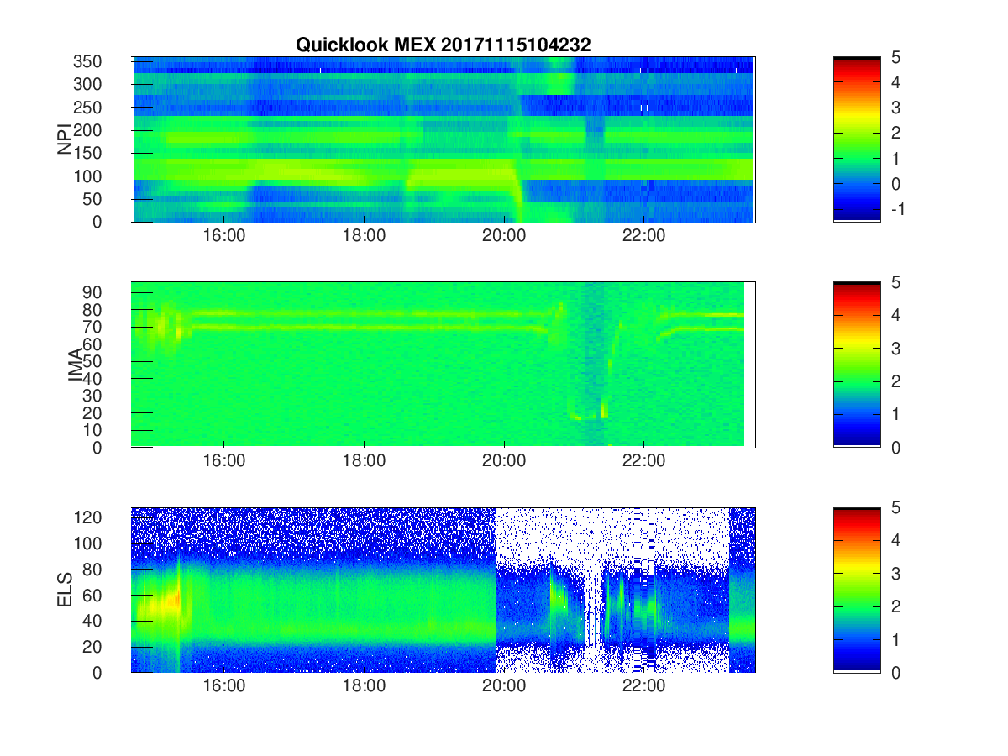
Task: Click the 0 label on the ELS colorbar
Action: pos(895,672)
